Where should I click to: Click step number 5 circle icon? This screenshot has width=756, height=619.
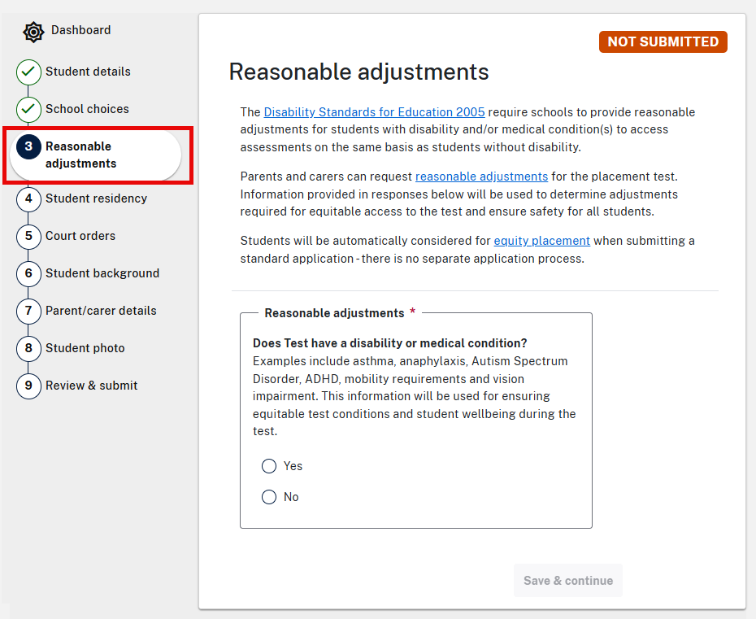pyautogui.click(x=28, y=237)
